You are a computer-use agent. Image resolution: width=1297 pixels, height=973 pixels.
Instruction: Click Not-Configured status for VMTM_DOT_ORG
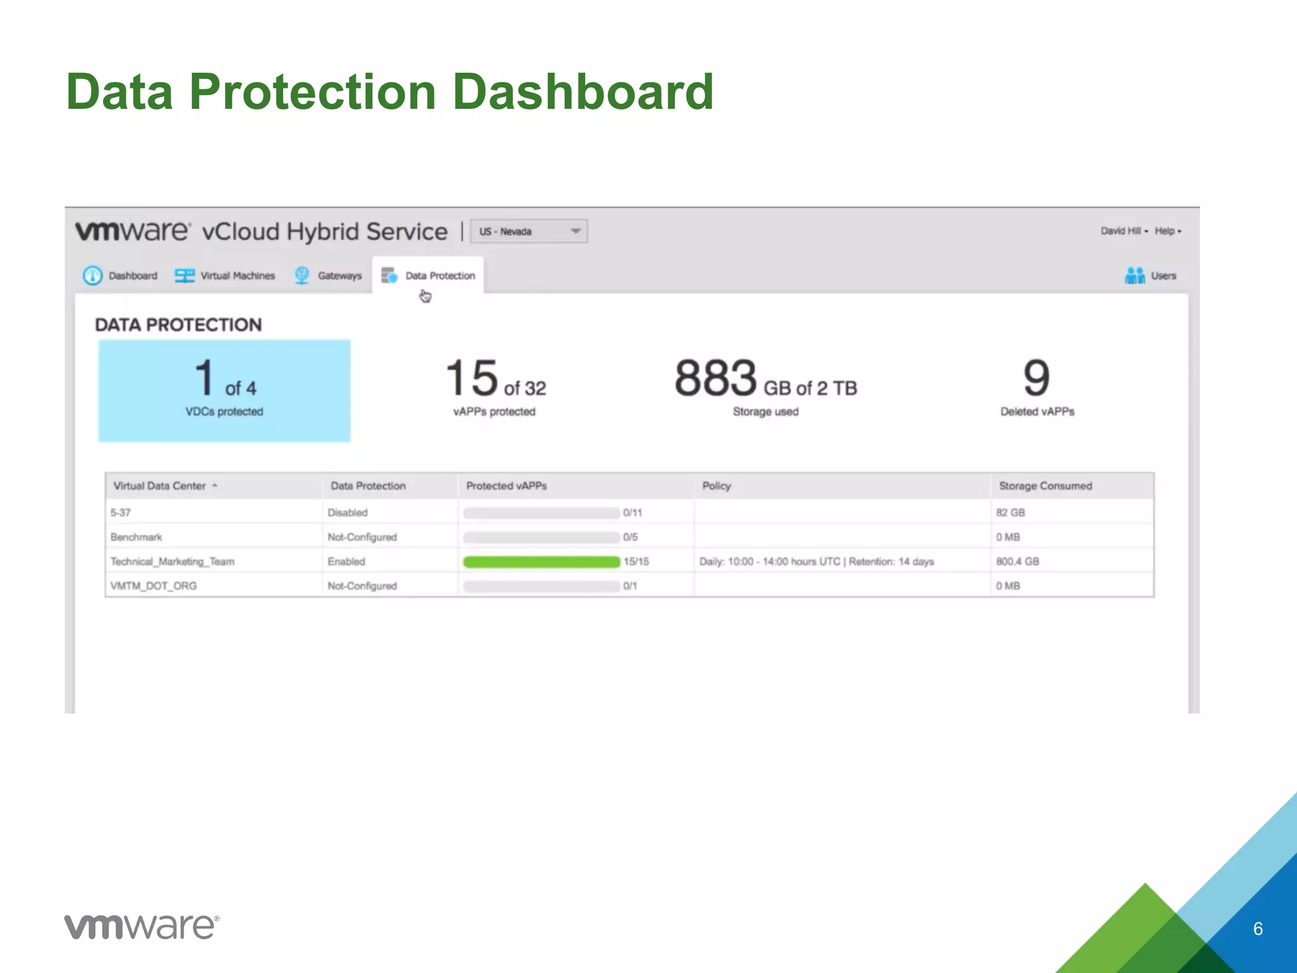362,586
